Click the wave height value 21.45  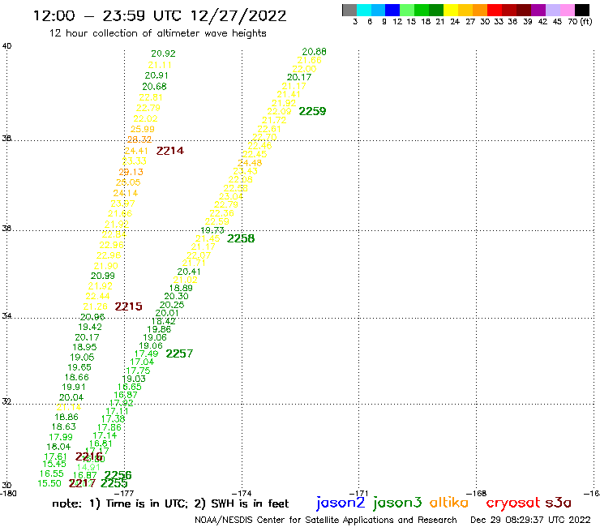pyautogui.click(x=208, y=239)
